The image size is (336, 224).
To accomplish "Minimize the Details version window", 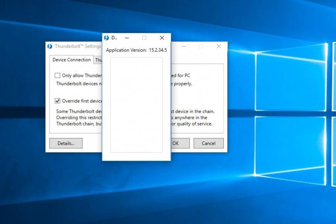I will [127, 38].
